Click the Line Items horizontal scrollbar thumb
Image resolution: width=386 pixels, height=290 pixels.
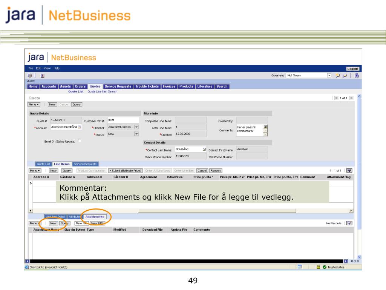[x=217, y=211]
